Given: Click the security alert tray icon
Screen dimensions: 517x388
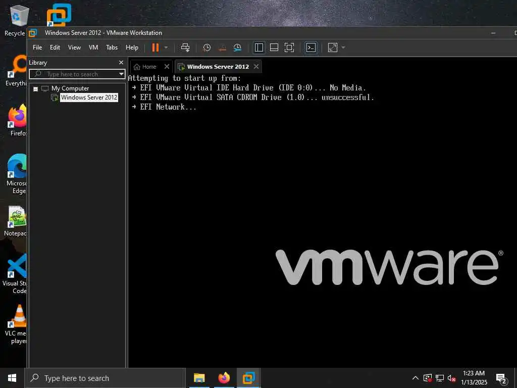Looking at the screenshot, I should click(x=428, y=378).
